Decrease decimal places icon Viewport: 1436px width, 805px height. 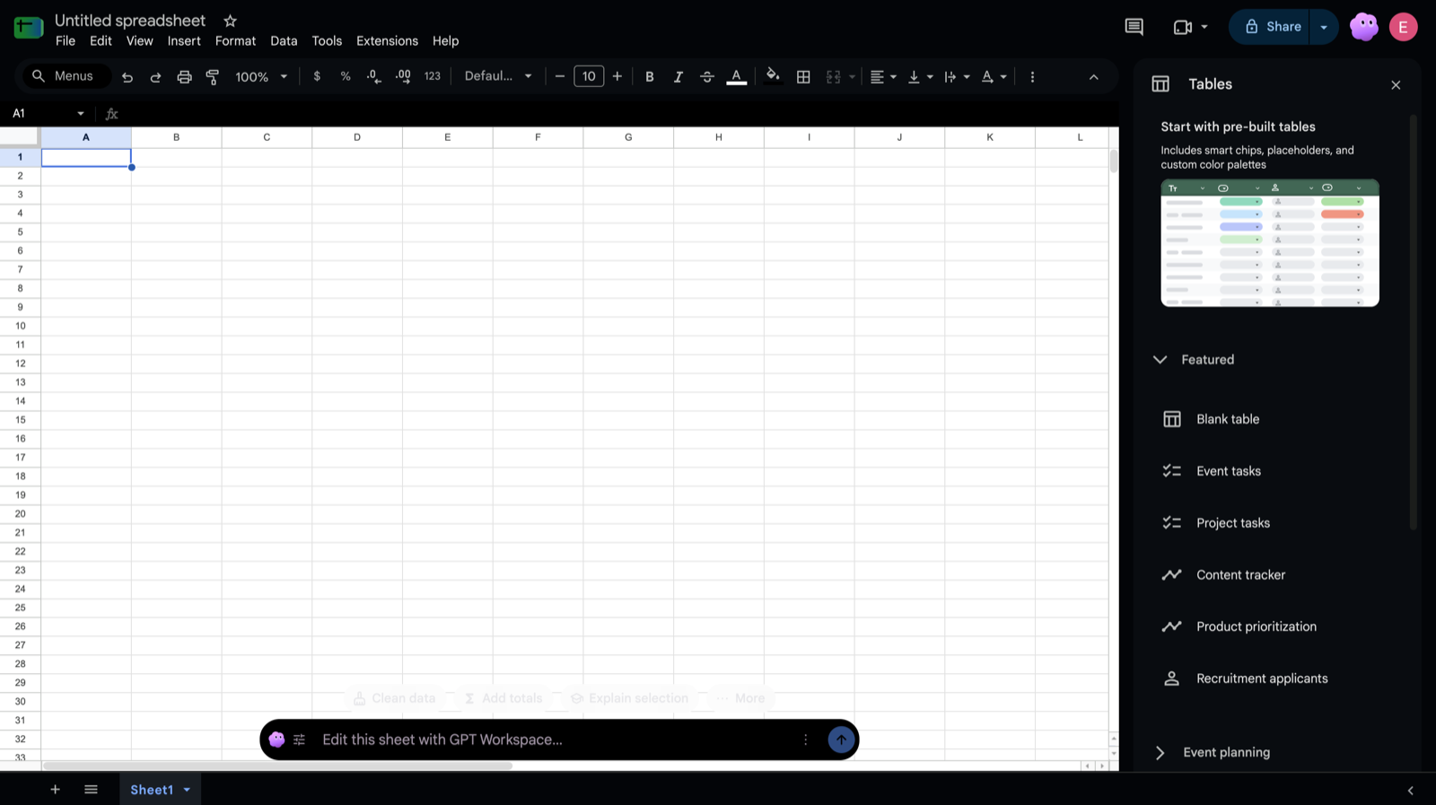tap(374, 76)
